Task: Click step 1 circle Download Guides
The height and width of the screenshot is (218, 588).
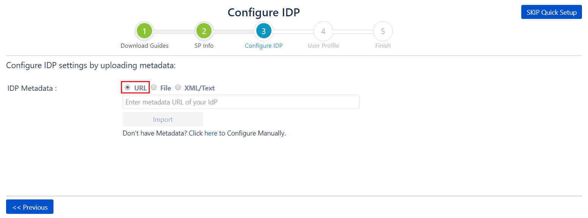Action: pos(144,31)
